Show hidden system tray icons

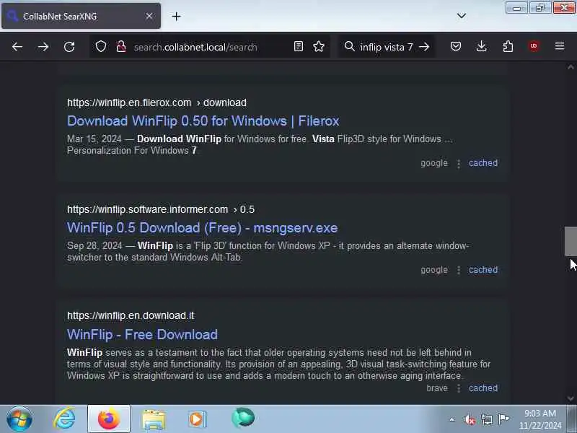[x=452, y=420]
